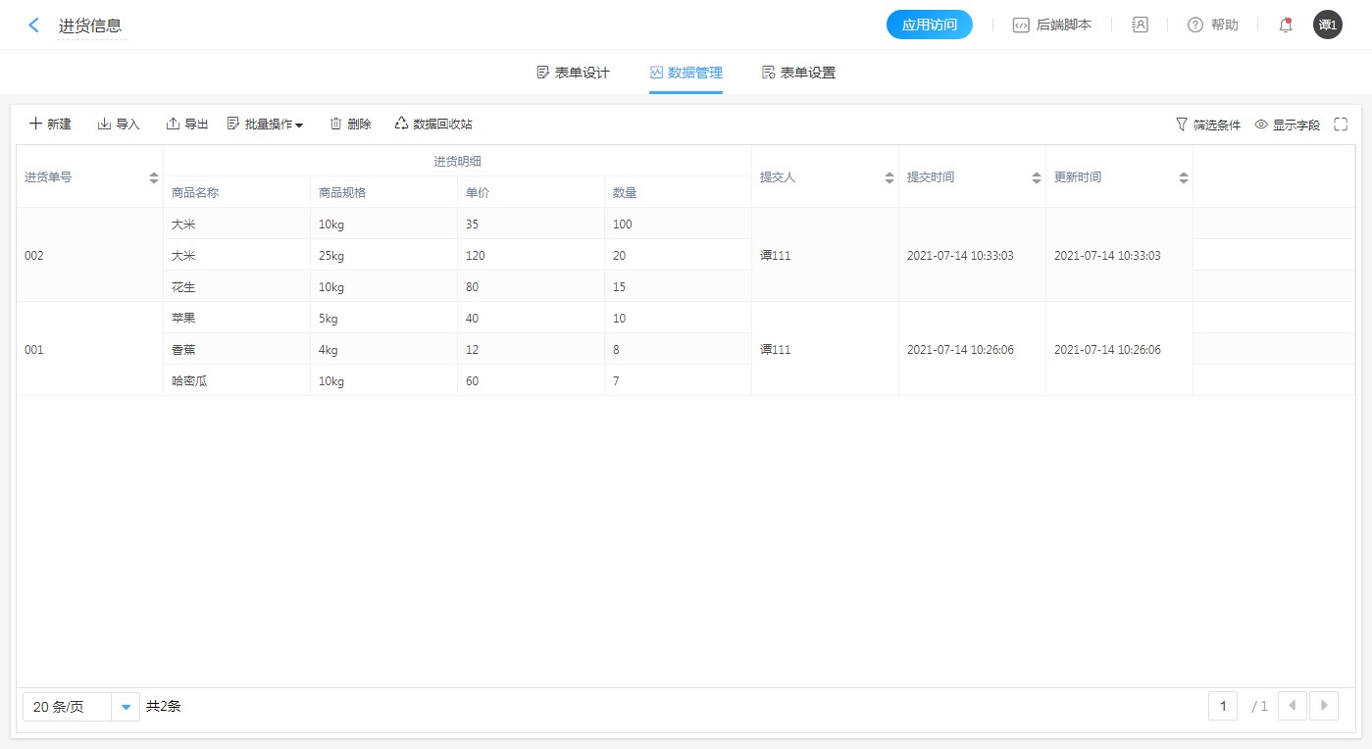
Task: Click the contacts icon in header
Action: pyautogui.click(x=1140, y=25)
